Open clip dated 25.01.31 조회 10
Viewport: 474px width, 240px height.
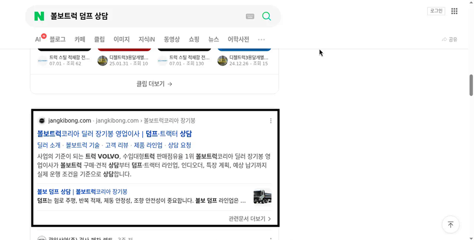(x=129, y=61)
